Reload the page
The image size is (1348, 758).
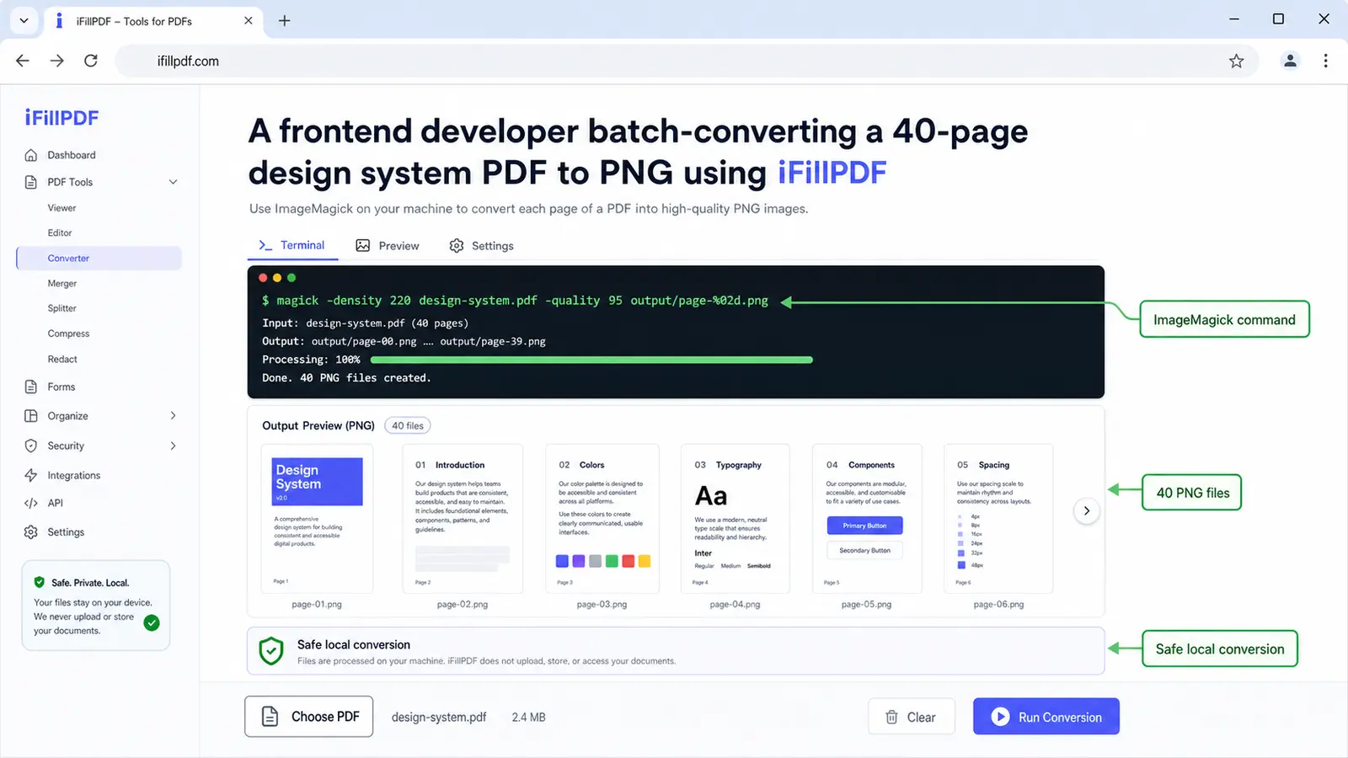[91, 61]
